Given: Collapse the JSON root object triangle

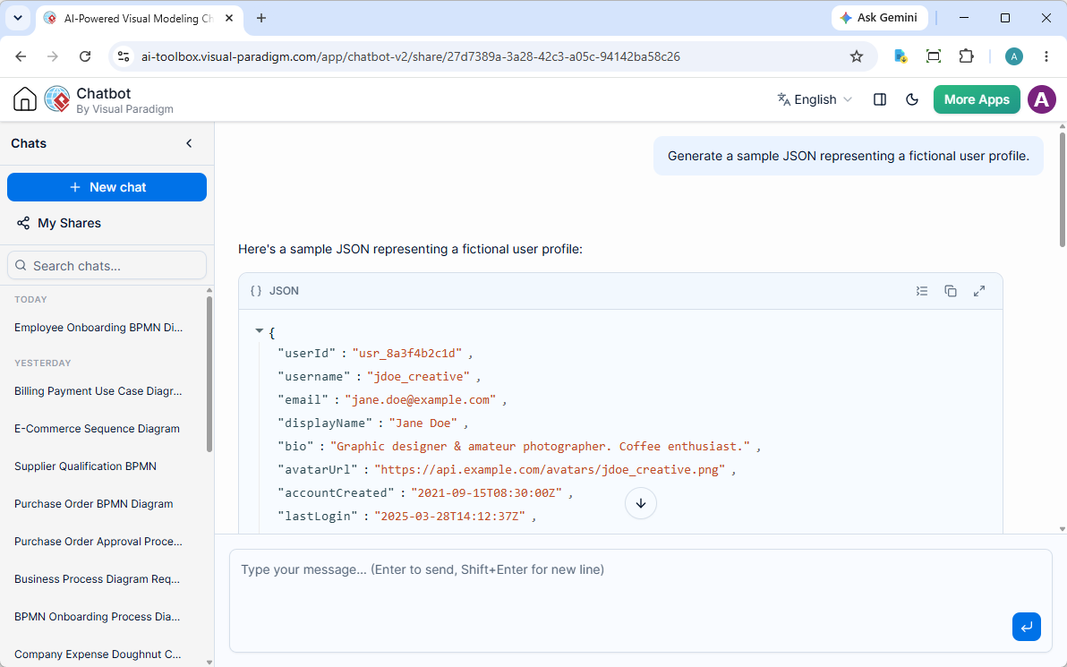Looking at the screenshot, I should (x=260, y=331).
